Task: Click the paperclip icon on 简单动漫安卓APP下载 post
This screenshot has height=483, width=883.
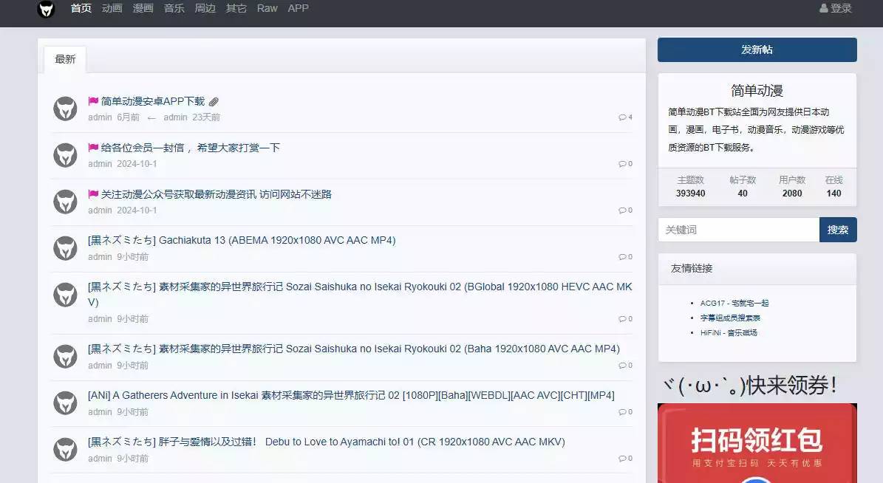Action: click(x=214, y=101)
